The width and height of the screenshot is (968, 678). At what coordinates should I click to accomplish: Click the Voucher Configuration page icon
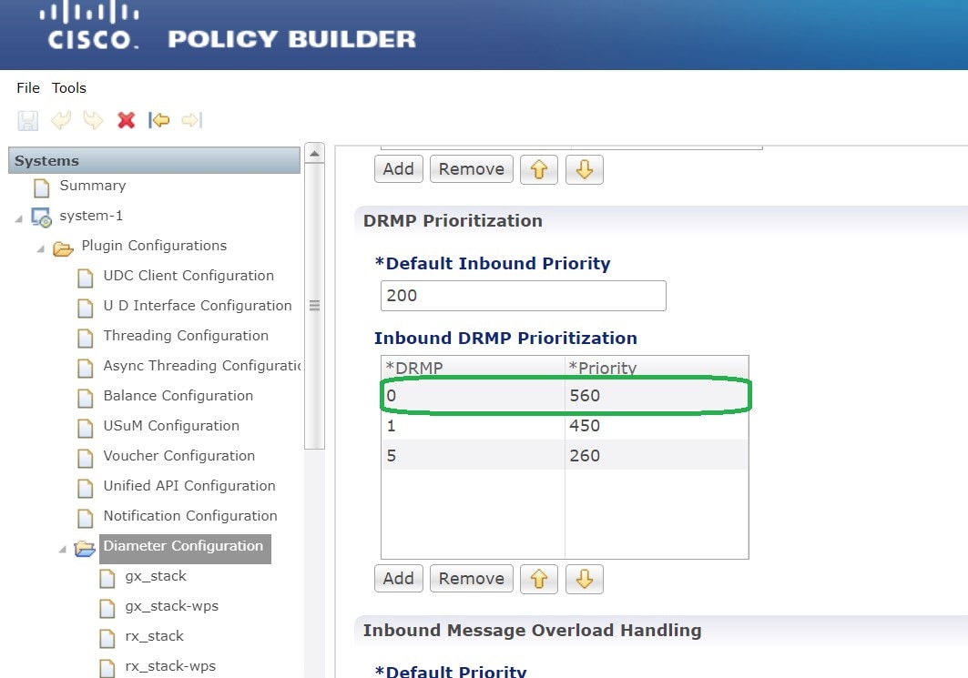coord(86,458)
